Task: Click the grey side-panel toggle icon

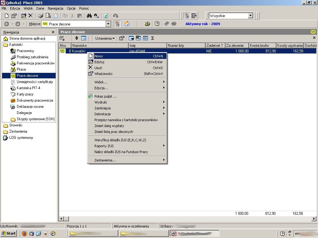Action: coord(194,16)
